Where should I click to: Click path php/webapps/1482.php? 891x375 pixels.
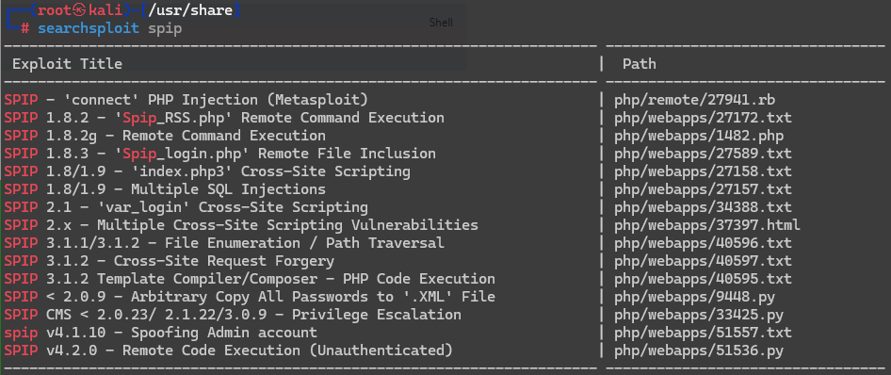(698, 136)
